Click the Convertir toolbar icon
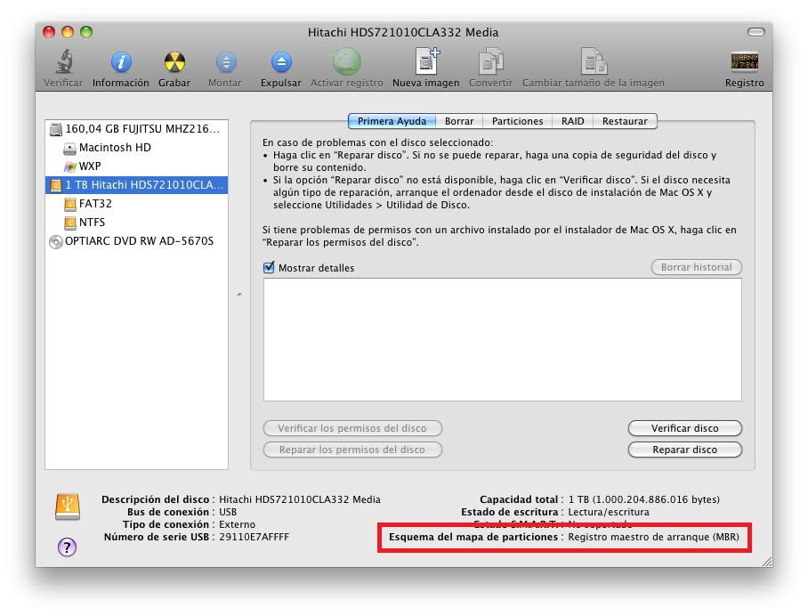 coord(490,61)
